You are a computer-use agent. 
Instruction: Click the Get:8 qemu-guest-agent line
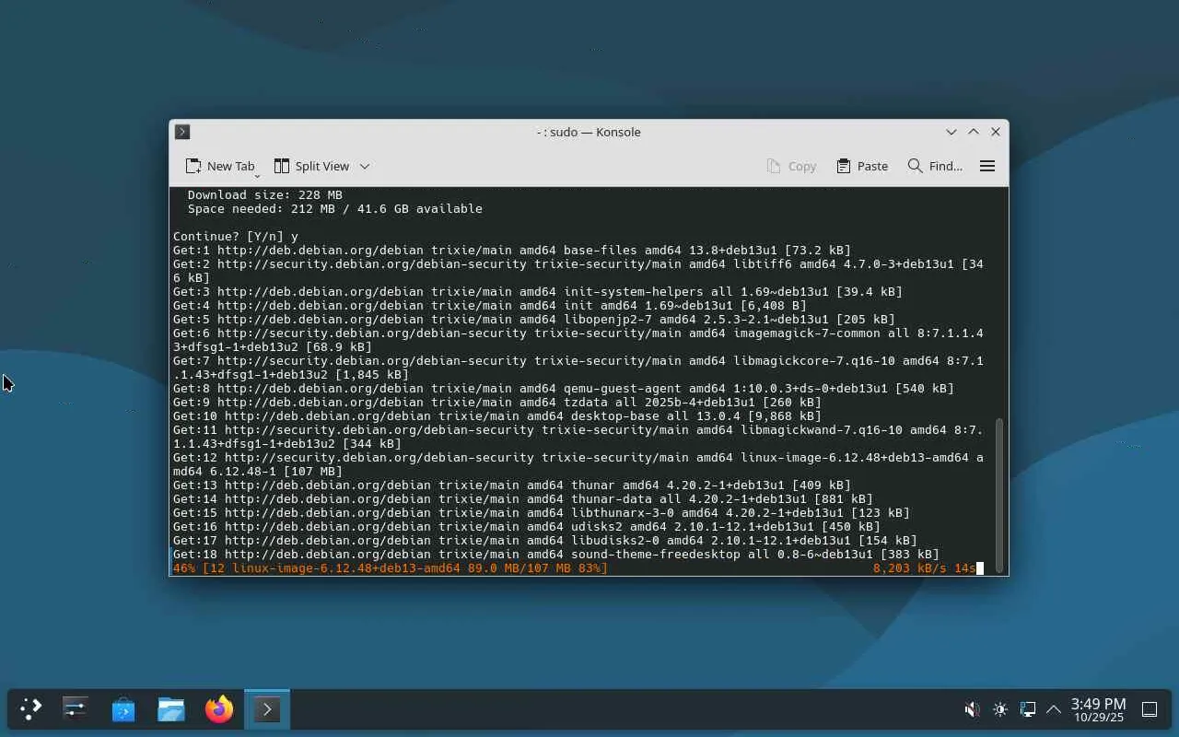click(x=564, y=389)
